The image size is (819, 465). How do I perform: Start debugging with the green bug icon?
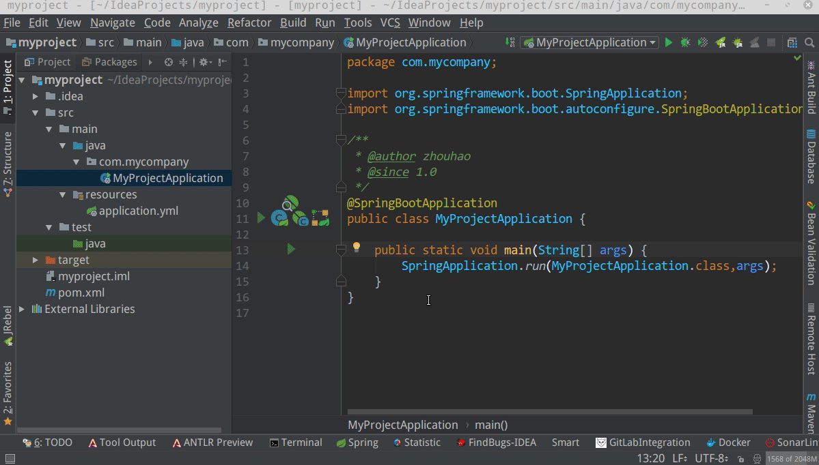685,43
